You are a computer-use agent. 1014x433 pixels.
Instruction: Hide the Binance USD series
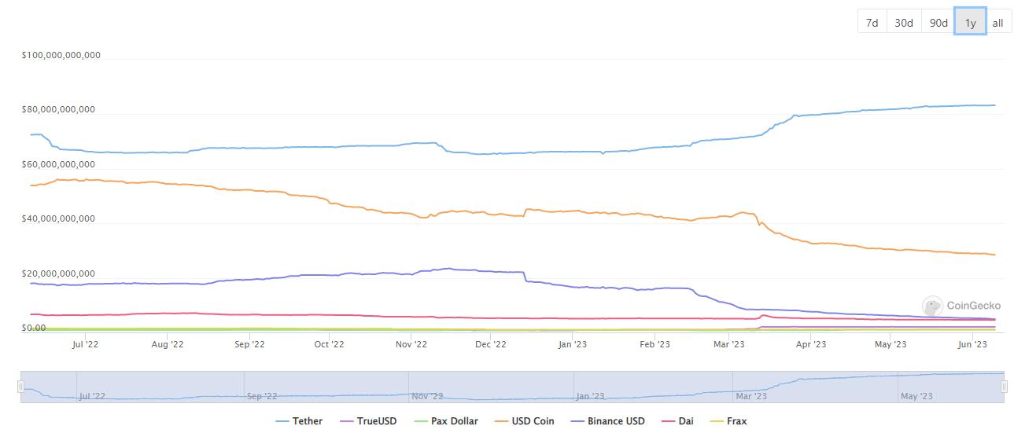tap(608, 421)
